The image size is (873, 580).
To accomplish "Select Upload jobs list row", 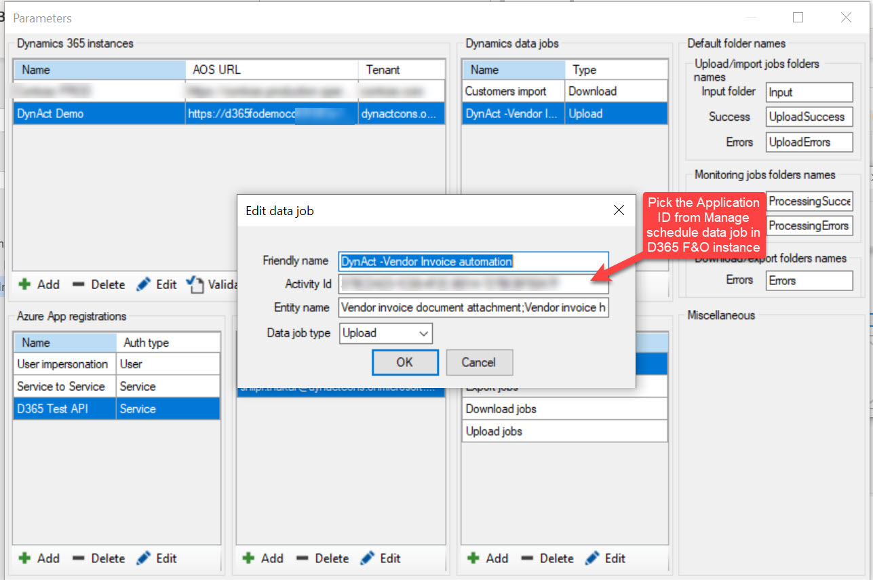I will [x=564, y=431].
